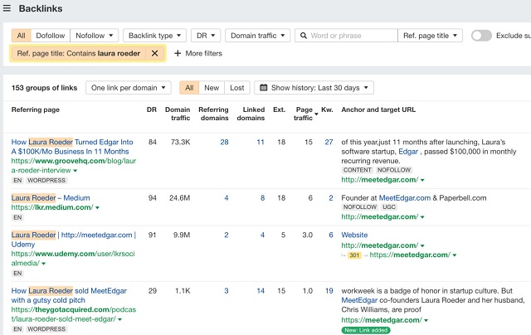
Task: Open the Laura Roeder – Medium page link
Action: click(51, 198)
